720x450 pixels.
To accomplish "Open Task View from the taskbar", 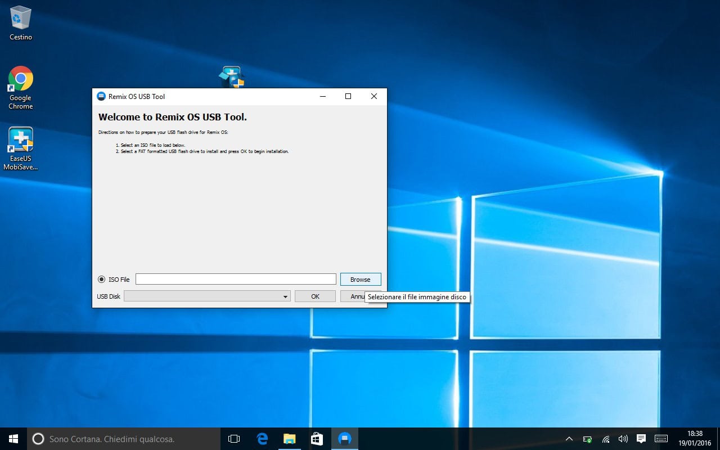I will point(234,439).
